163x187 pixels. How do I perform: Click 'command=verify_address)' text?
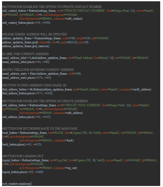(x=135, y=89)
